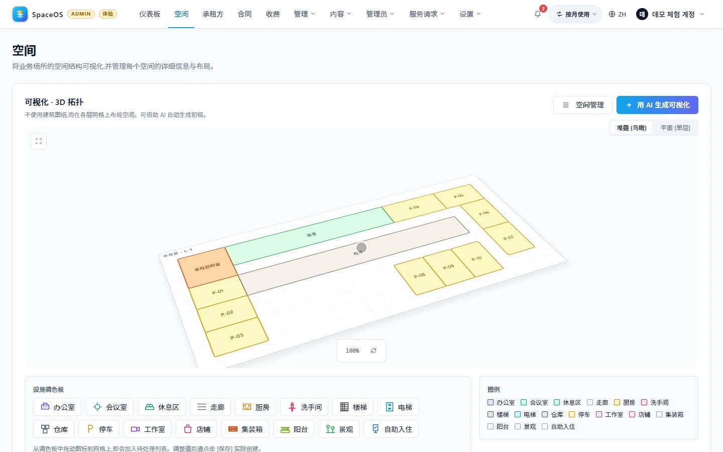Open the notifications bell
This screenshot has width=723, height=452.
pos(538,14)
